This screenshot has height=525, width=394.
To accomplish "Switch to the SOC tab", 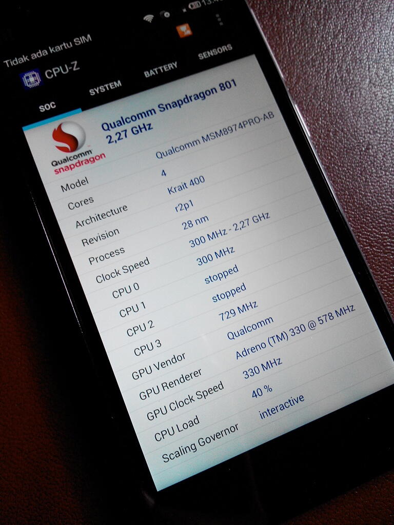I will 47,107.
